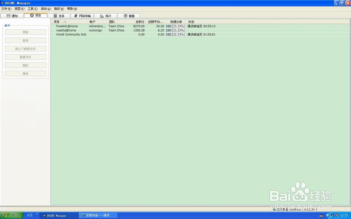The width and height of the screenshot is (351, 219).
Task: Open the 活动 menu
Action: [x=46, y=9]
